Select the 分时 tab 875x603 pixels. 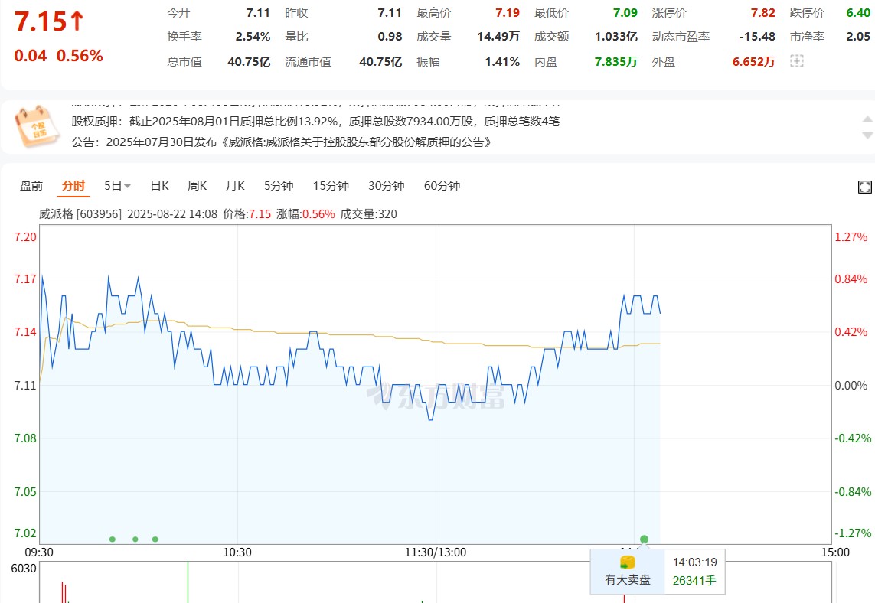[73, 186]
